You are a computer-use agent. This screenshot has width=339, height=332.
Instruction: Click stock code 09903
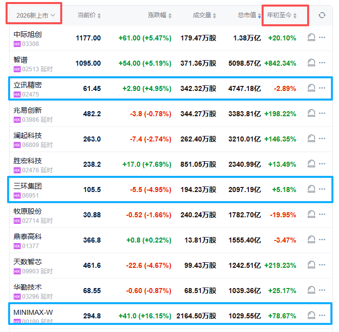[30, 271]
